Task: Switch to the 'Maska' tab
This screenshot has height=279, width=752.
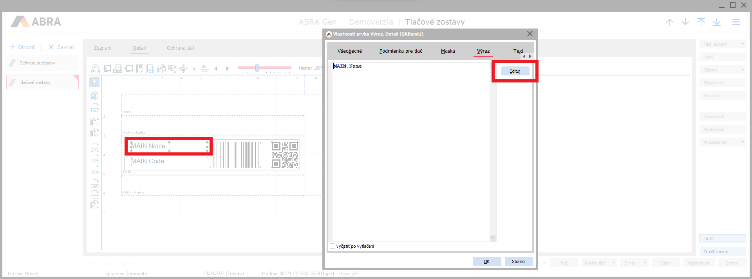Action: [x=448, y=51]
